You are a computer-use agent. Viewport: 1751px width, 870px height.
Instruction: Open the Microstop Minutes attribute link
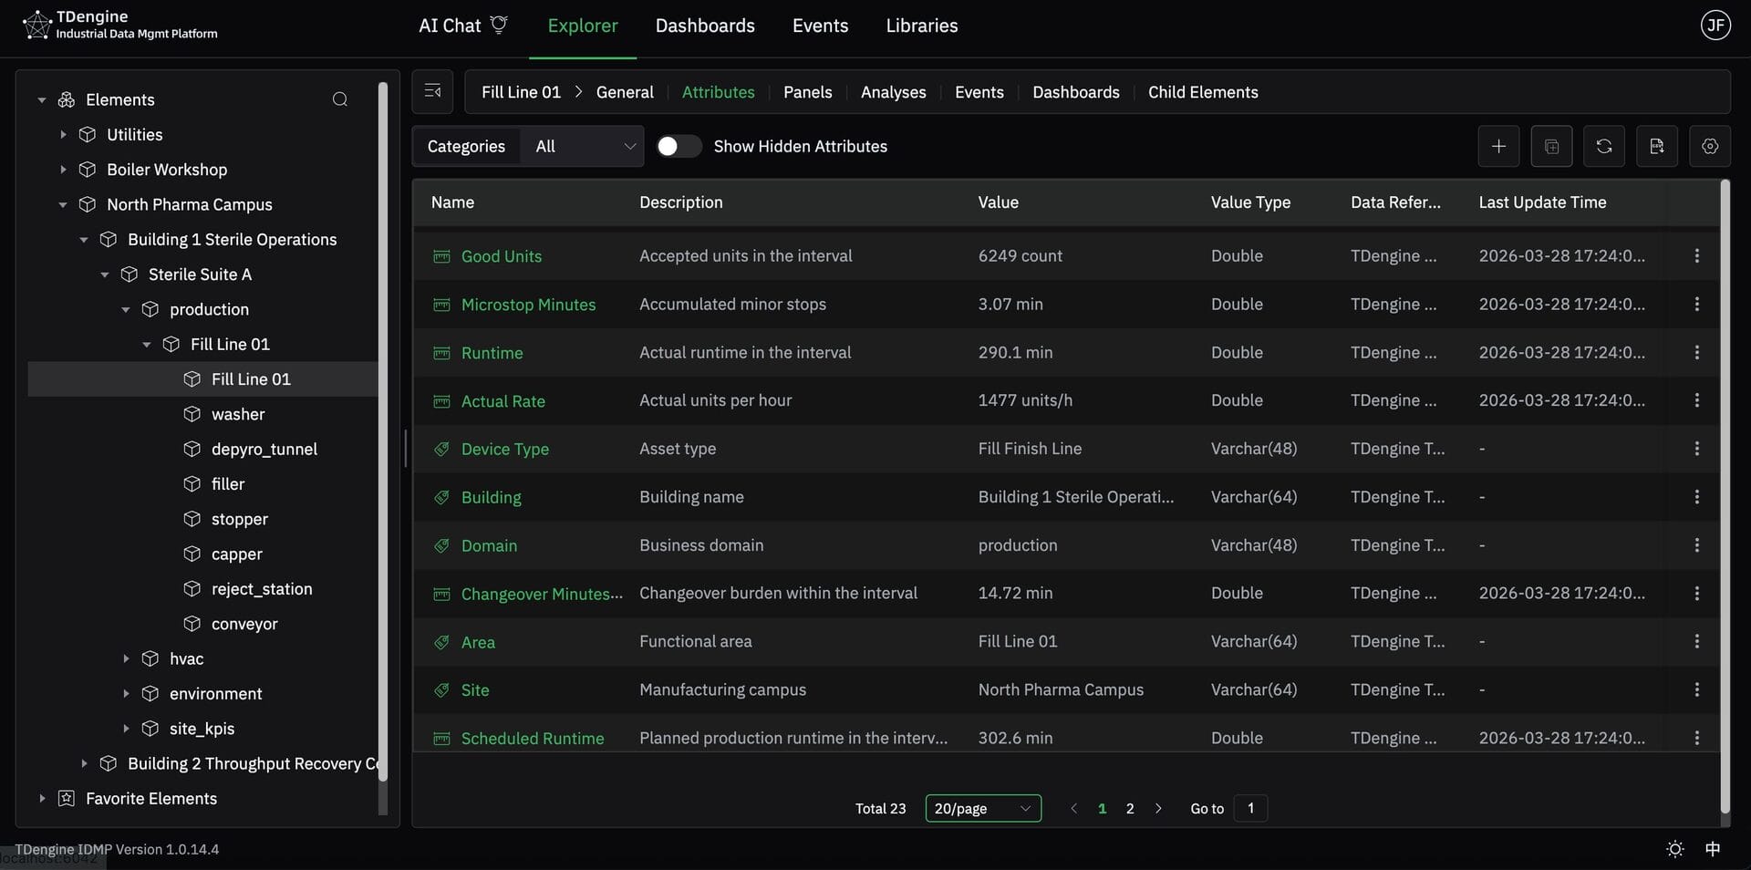[x=528, y=305]
